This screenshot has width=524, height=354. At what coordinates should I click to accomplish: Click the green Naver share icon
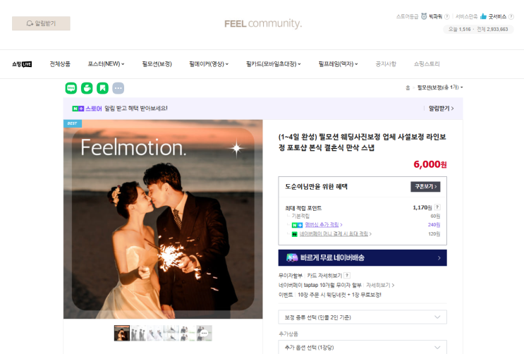click(x=87, y=88)
